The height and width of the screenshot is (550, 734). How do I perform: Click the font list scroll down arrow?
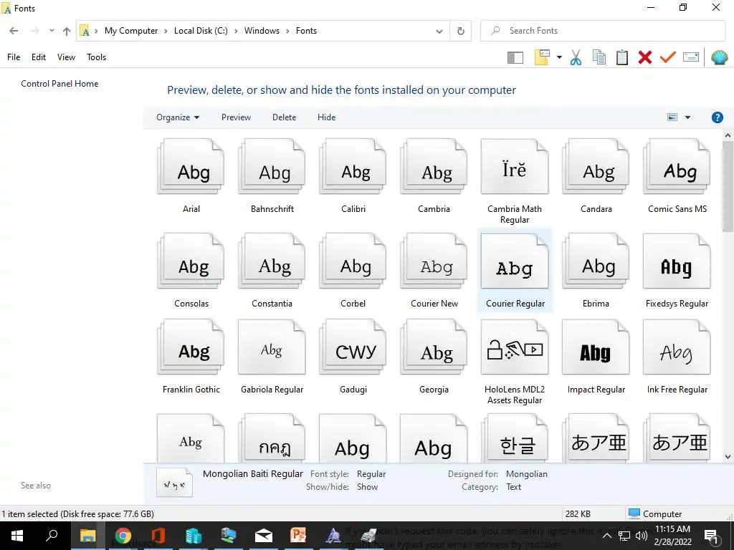click(728, 457)
